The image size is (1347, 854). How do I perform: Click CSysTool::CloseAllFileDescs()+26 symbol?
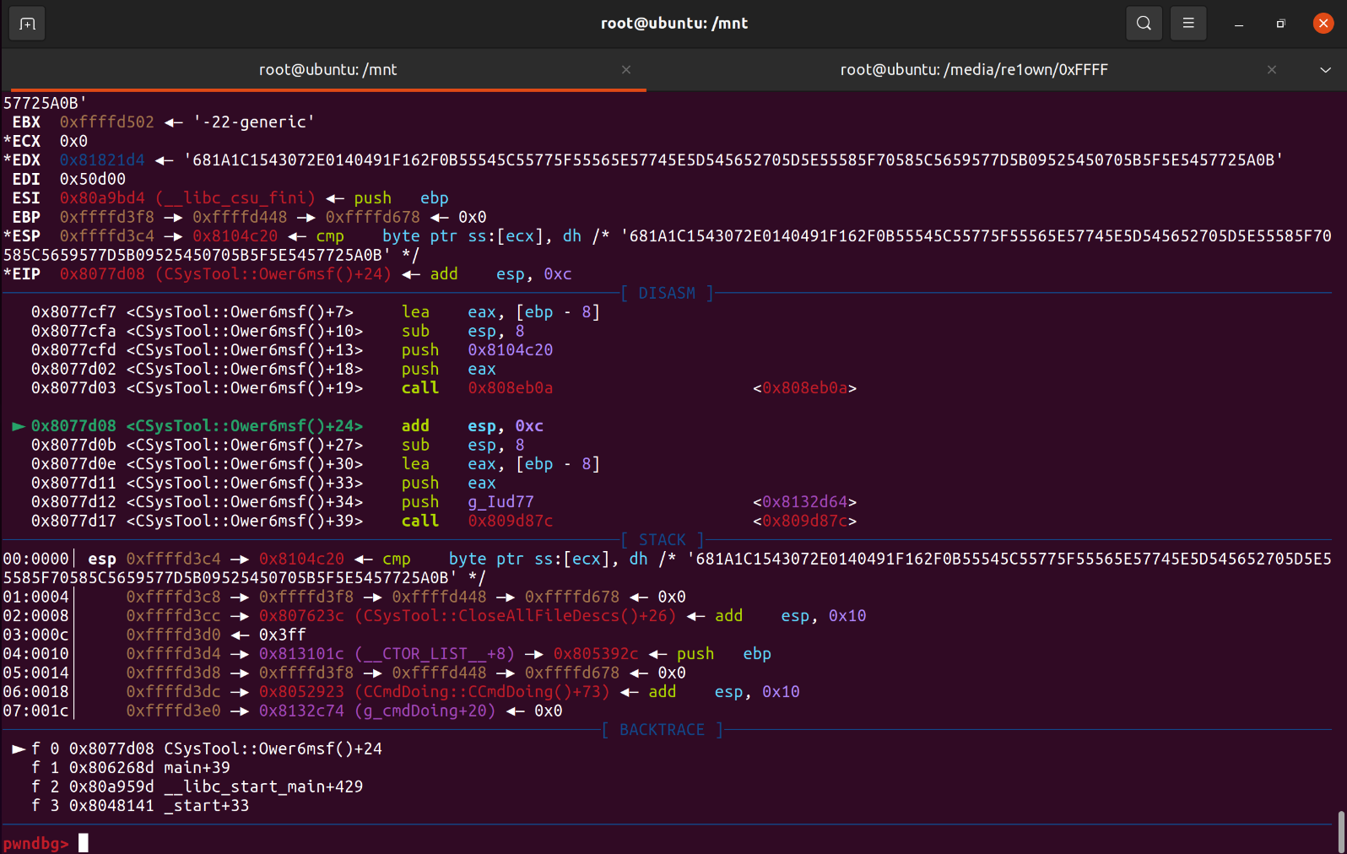pyautogui.click(x=516, y=615)
